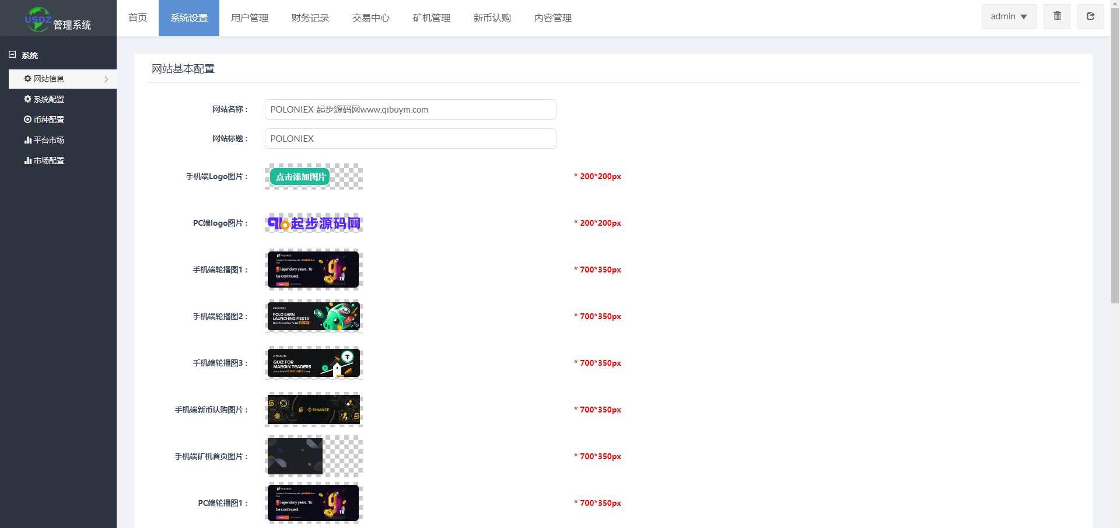This screenshot has height=528, width=1120.
Task: Click the logout arrow icon in header
Action: coord(1090,16)
